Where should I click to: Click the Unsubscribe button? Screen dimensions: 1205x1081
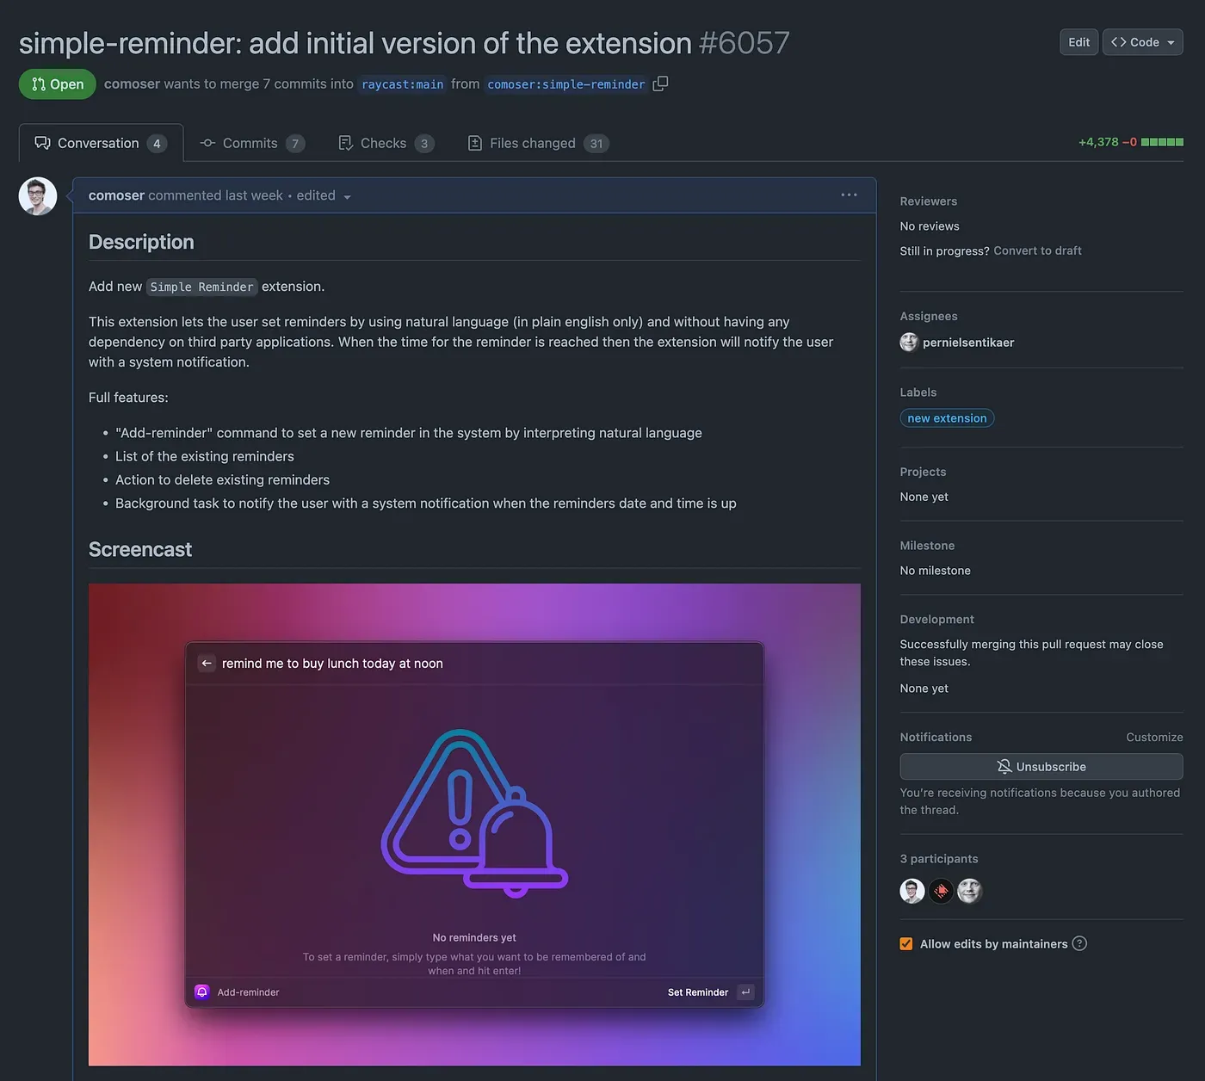(1041, 767)
